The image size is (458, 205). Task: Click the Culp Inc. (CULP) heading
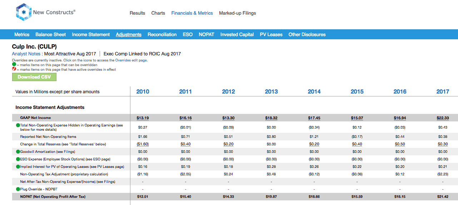pyautogui.click(x=34, y=46)
